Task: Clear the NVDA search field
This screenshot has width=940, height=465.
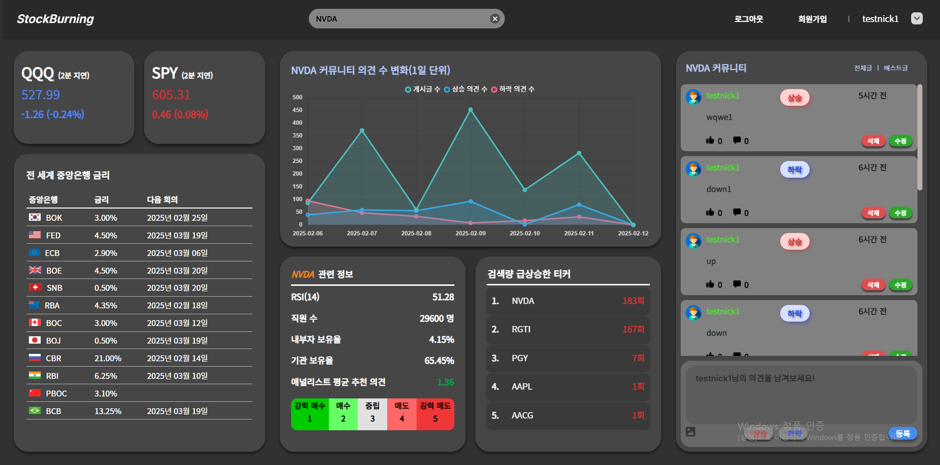Action: (495, 19)
